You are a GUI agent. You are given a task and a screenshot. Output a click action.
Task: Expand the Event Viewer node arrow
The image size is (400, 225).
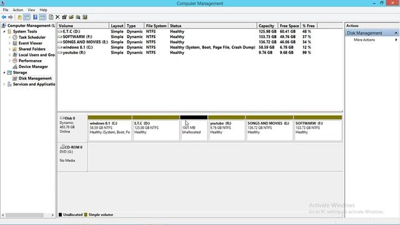[10, 43]
